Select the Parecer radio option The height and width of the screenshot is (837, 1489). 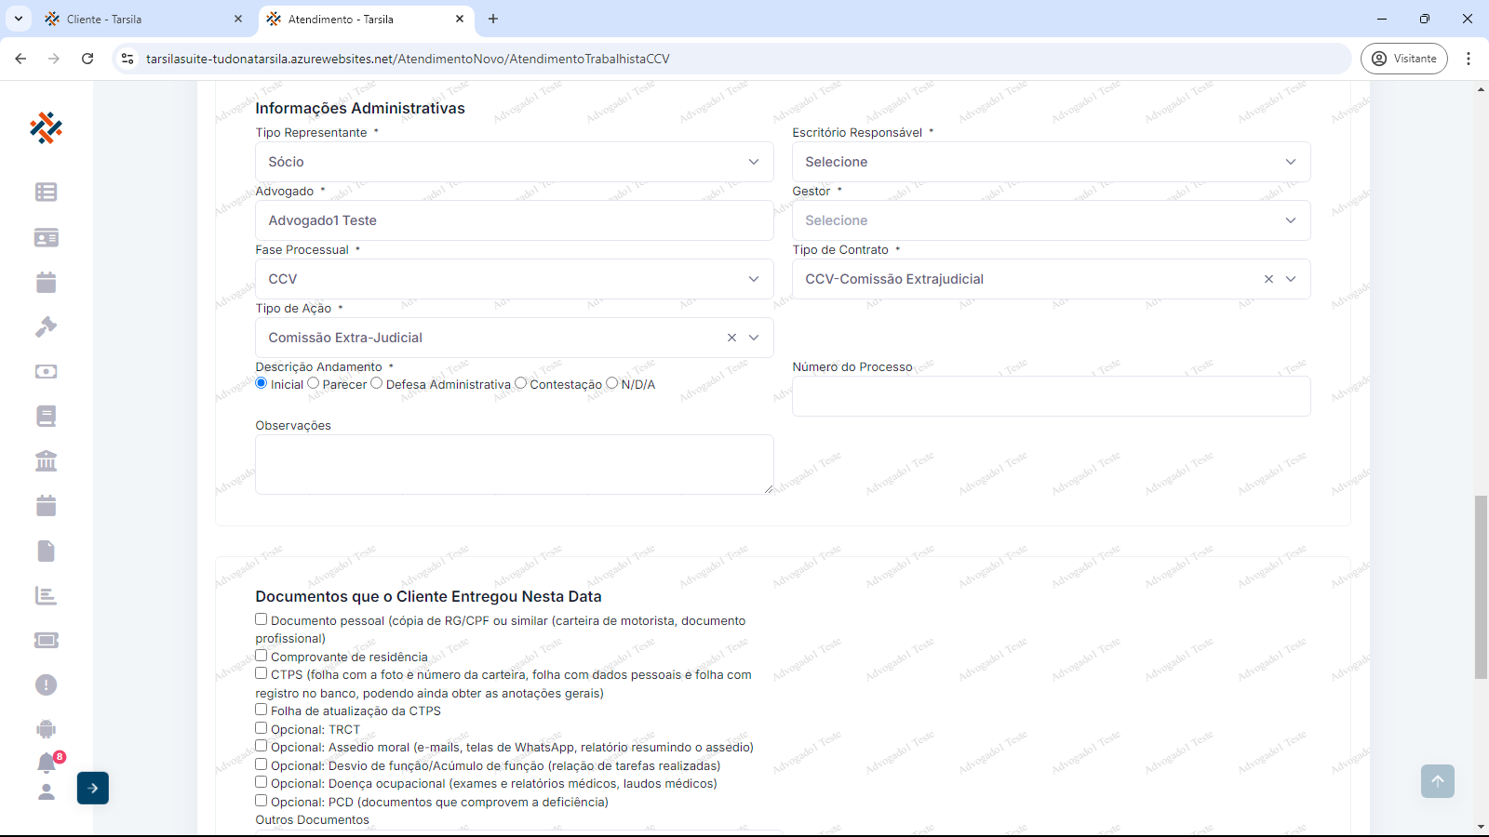tap(314, 383)
